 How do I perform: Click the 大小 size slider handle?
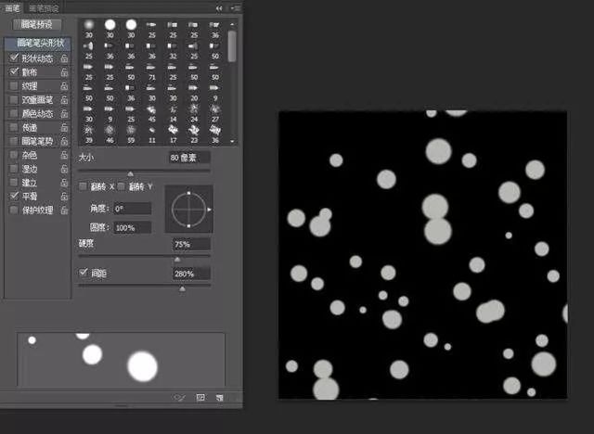[130, 173]
